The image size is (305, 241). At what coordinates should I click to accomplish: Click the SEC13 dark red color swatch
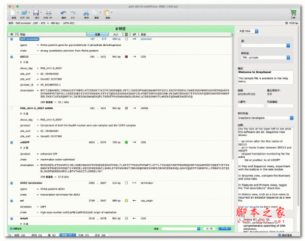tap(126, 57)
